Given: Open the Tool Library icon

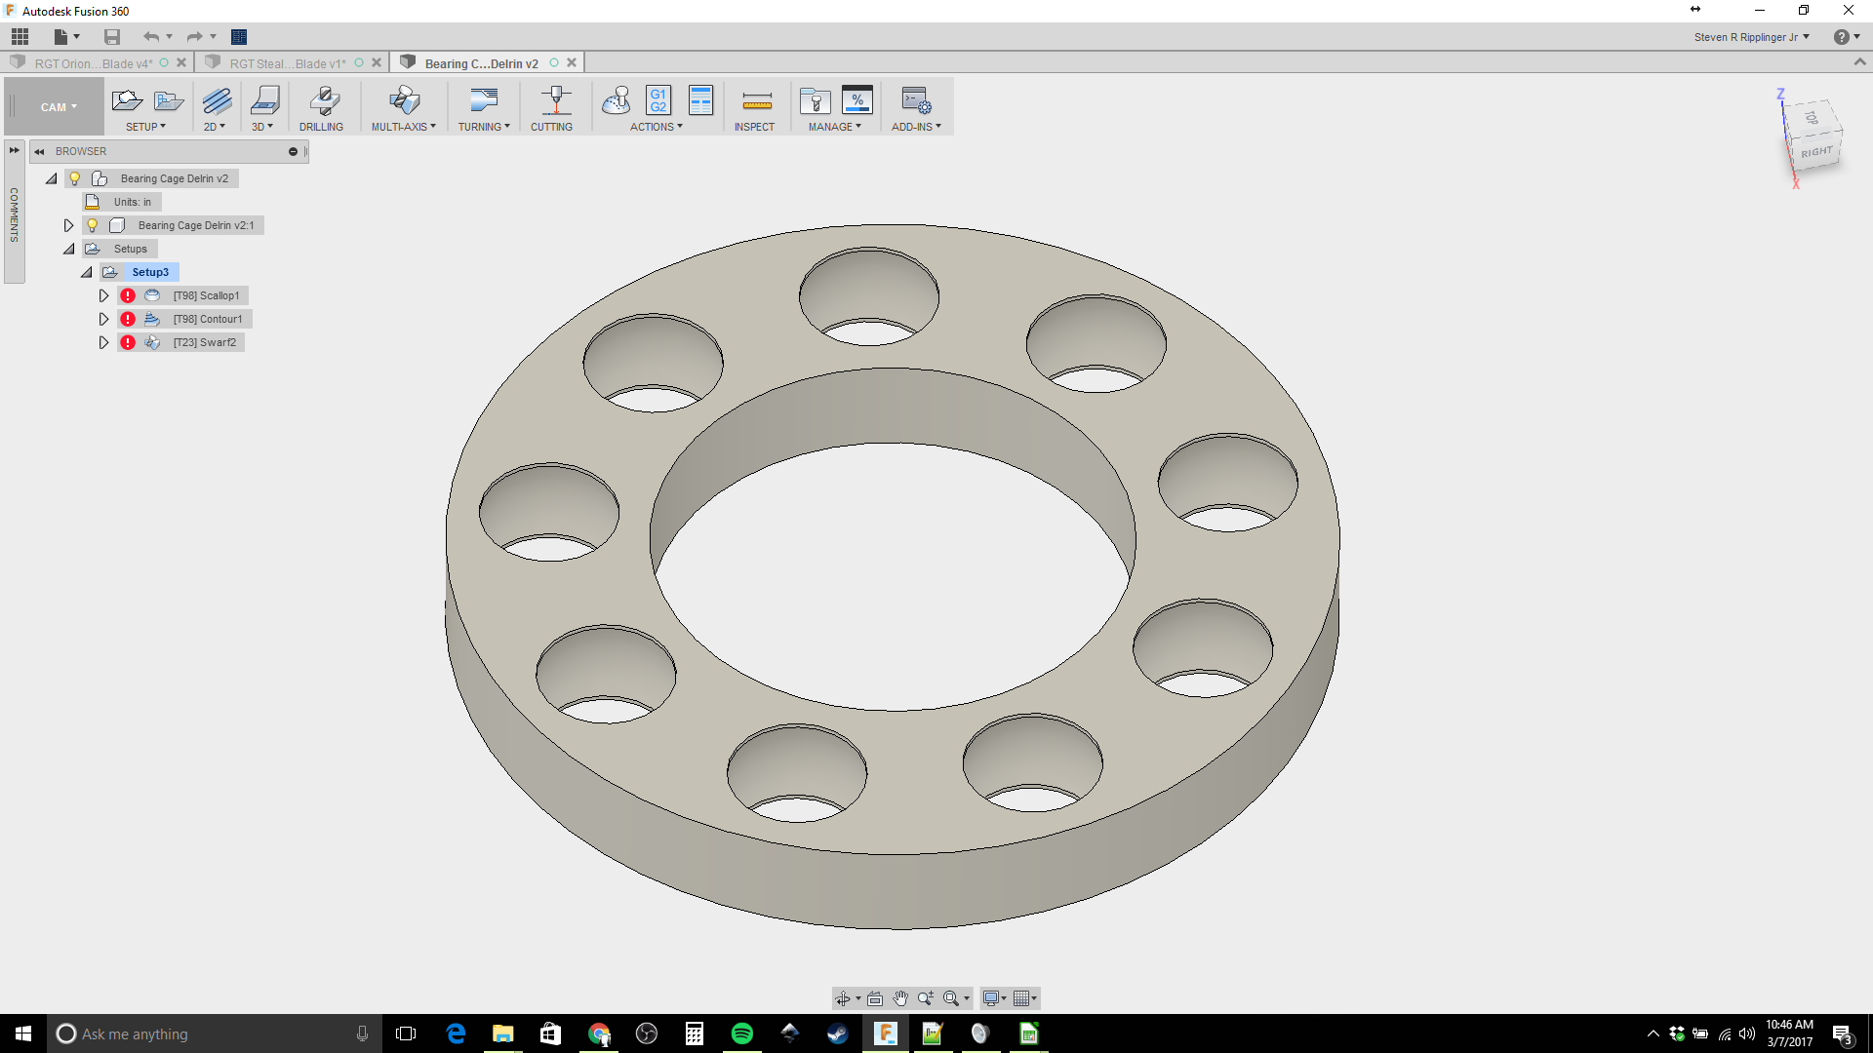Looking at the screenshot, I should (x=815, y=100).
